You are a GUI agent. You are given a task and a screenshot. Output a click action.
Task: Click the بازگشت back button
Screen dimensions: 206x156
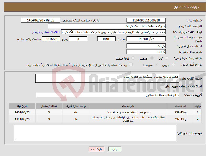point(96,149)
